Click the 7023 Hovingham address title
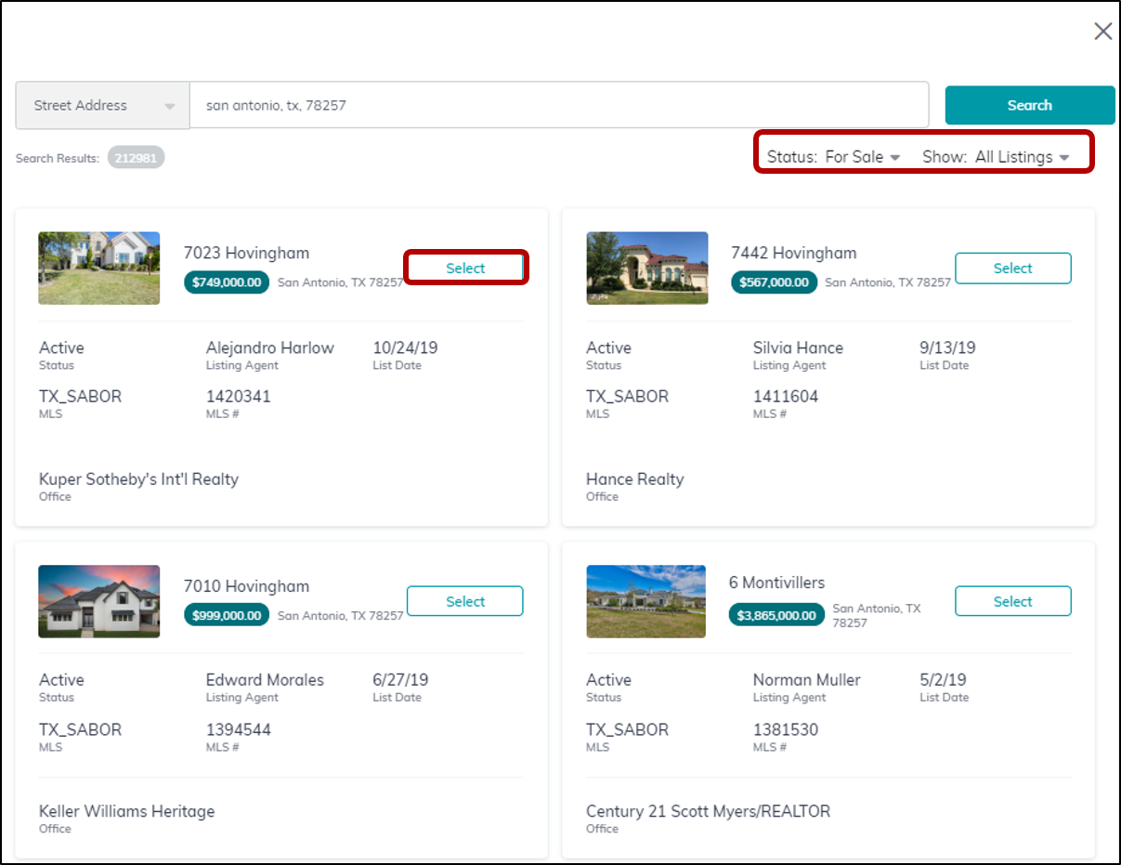Image resolution: width=1121 pixels, height=865 pixels. point(246,253)
